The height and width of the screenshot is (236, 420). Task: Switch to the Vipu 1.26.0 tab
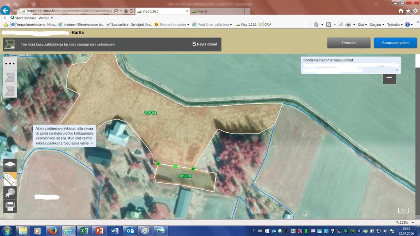click(x=162, y=11)
